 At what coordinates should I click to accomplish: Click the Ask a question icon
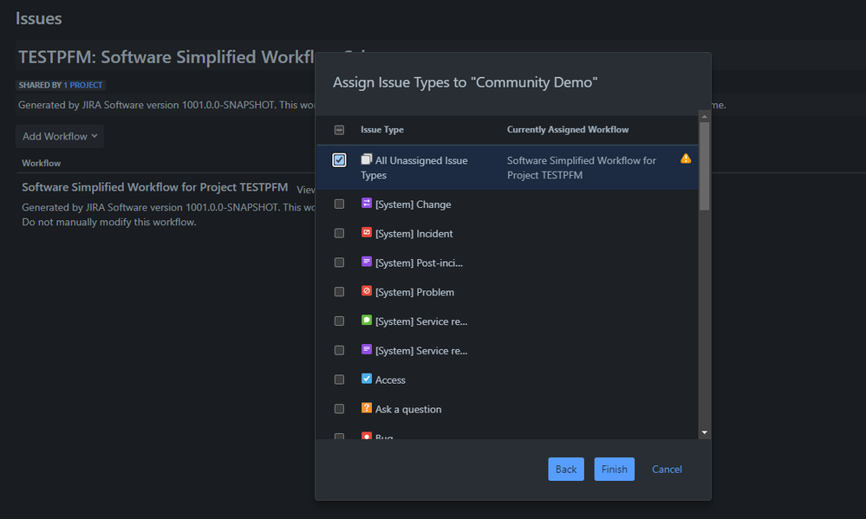[365, 408]
